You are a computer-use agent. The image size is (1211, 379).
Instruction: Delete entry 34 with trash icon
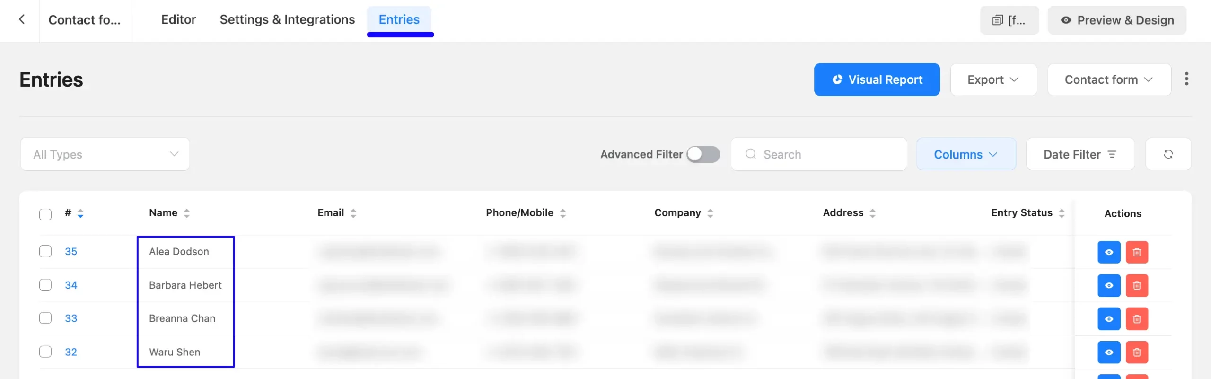1137,286
